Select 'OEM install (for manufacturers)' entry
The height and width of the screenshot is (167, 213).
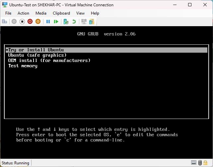tap(49, 61)
